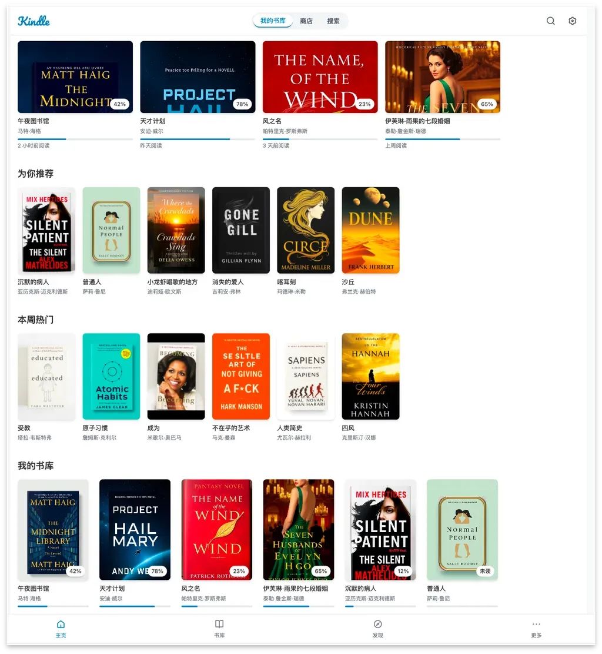
Task: Open 更多 three-dots icon in bottom bar
Action: point(536,629)
